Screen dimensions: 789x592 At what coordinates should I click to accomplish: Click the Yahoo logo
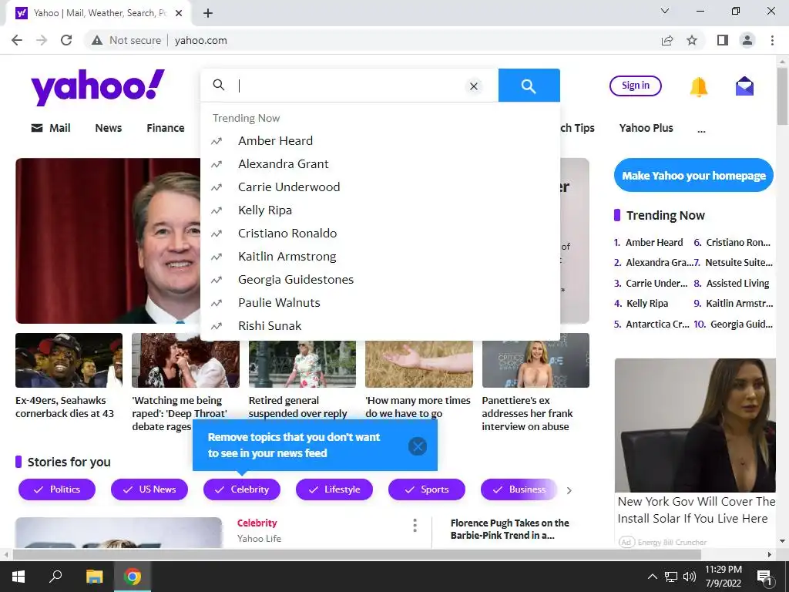[98, 86]
